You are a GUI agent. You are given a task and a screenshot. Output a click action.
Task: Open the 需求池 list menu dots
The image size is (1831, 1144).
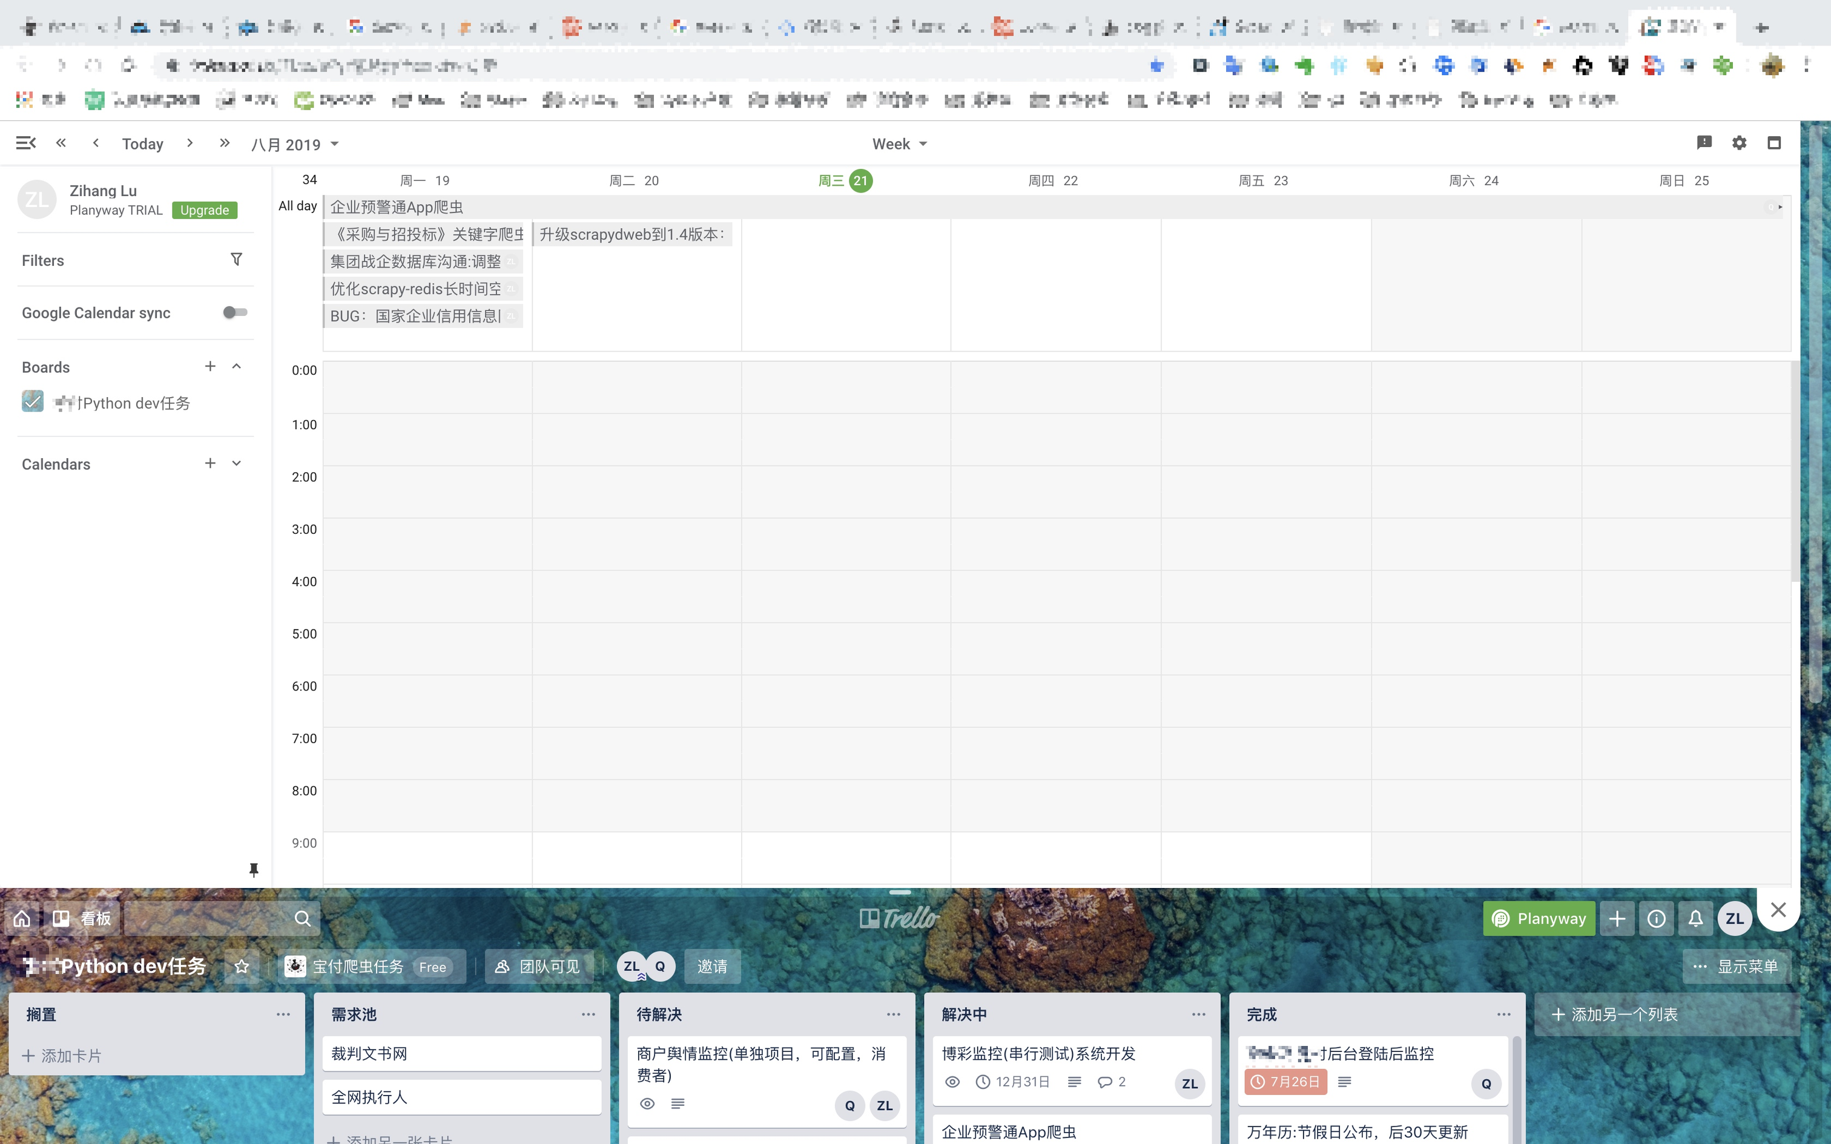click(x=588, y=1014)
